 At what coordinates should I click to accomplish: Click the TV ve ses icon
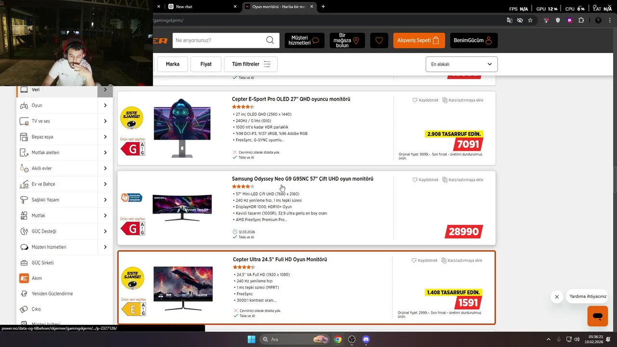point(24,121)
